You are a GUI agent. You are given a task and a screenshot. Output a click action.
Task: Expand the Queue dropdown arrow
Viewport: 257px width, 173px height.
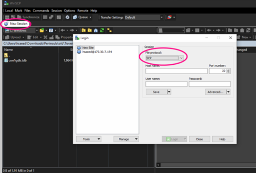[x=90, y=18]
